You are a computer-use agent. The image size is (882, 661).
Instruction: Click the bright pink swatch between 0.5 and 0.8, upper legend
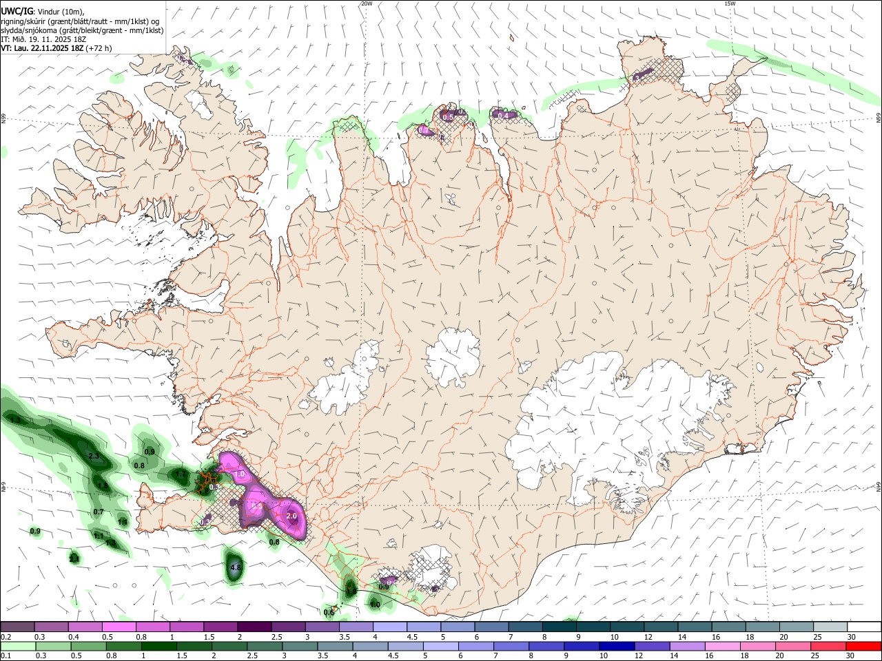119,627
